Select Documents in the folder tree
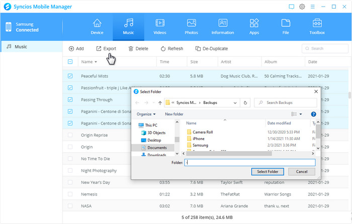The image size is (352, 224). (x=154, y=148)
